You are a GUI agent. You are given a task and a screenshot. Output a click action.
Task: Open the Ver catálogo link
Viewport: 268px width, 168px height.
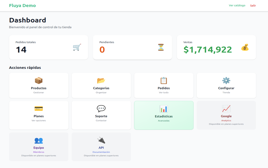coord(237,5)
